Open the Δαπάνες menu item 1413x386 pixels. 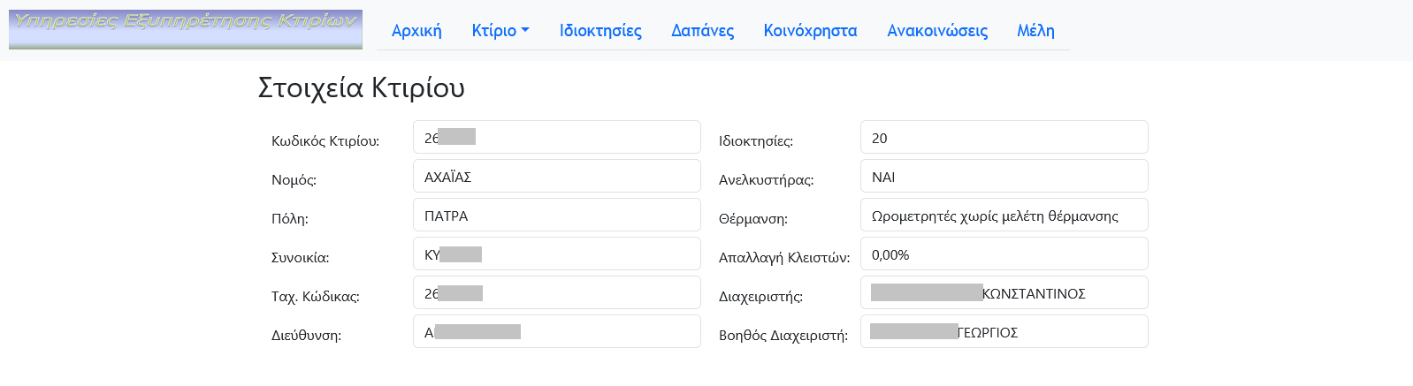tap(703, 31)
